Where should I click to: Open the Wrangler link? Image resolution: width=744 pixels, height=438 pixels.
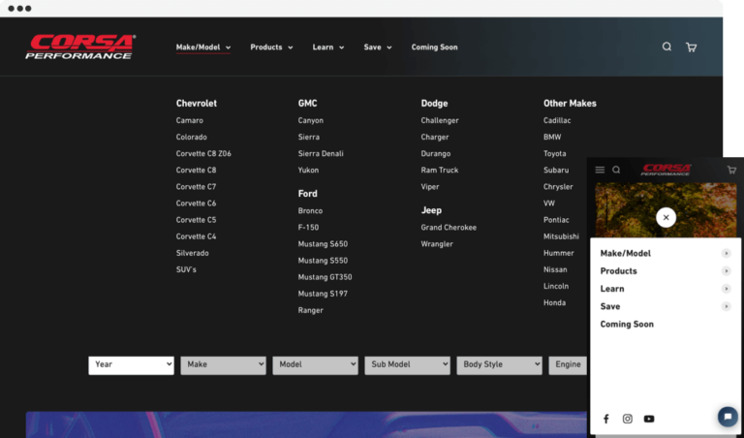point(437,244)
